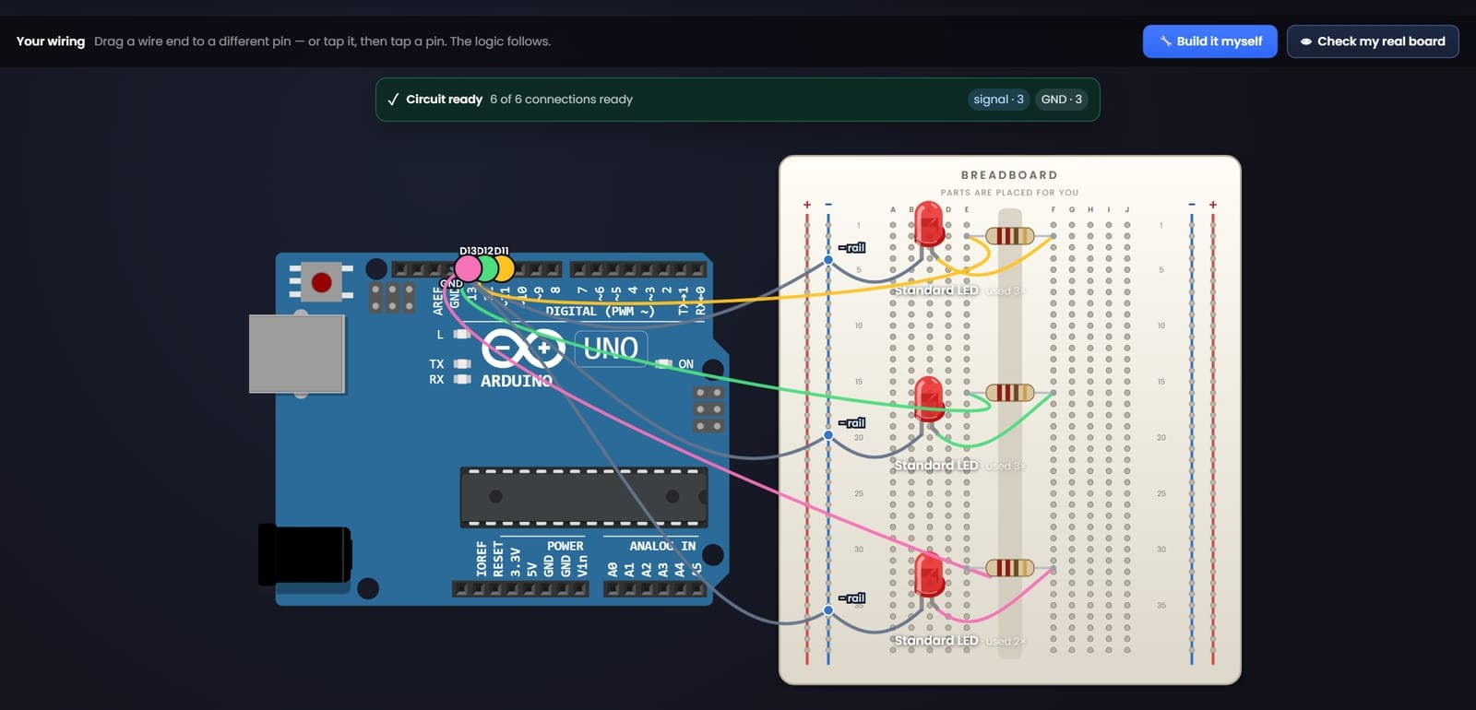
Task: Click the -rail label near row 35
Action: (851, 598)
